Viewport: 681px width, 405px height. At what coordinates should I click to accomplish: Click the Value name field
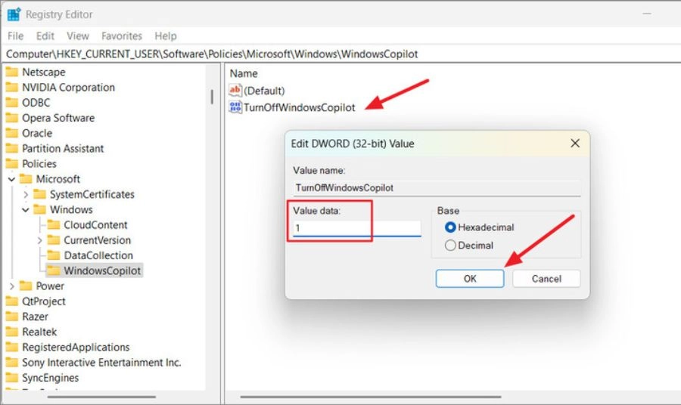point(437,187)
